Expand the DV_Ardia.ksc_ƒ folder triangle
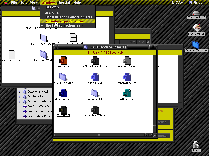 pyautogui.click(x=20, y=92)
